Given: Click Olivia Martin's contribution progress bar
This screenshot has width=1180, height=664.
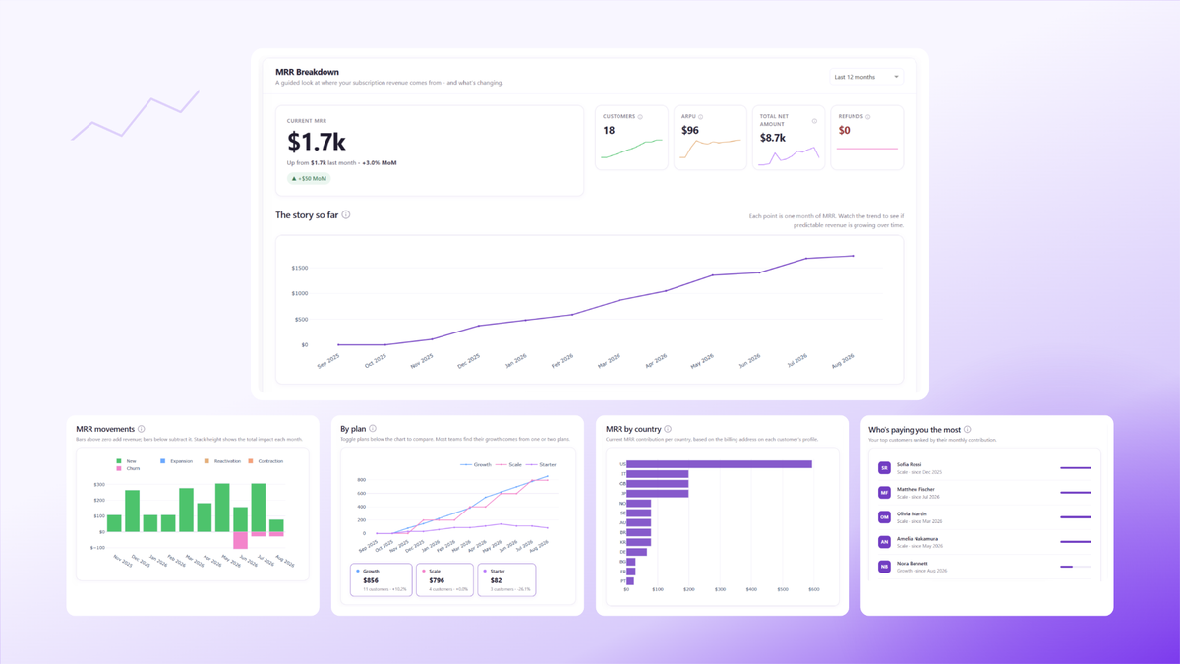Looking at the screenshot, I should tap(1076, 517).
